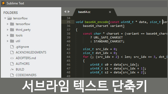Screen dimensions: 168x94
Task: Click the FOLDERS sidebar heading
Action: tap(11, 13)
